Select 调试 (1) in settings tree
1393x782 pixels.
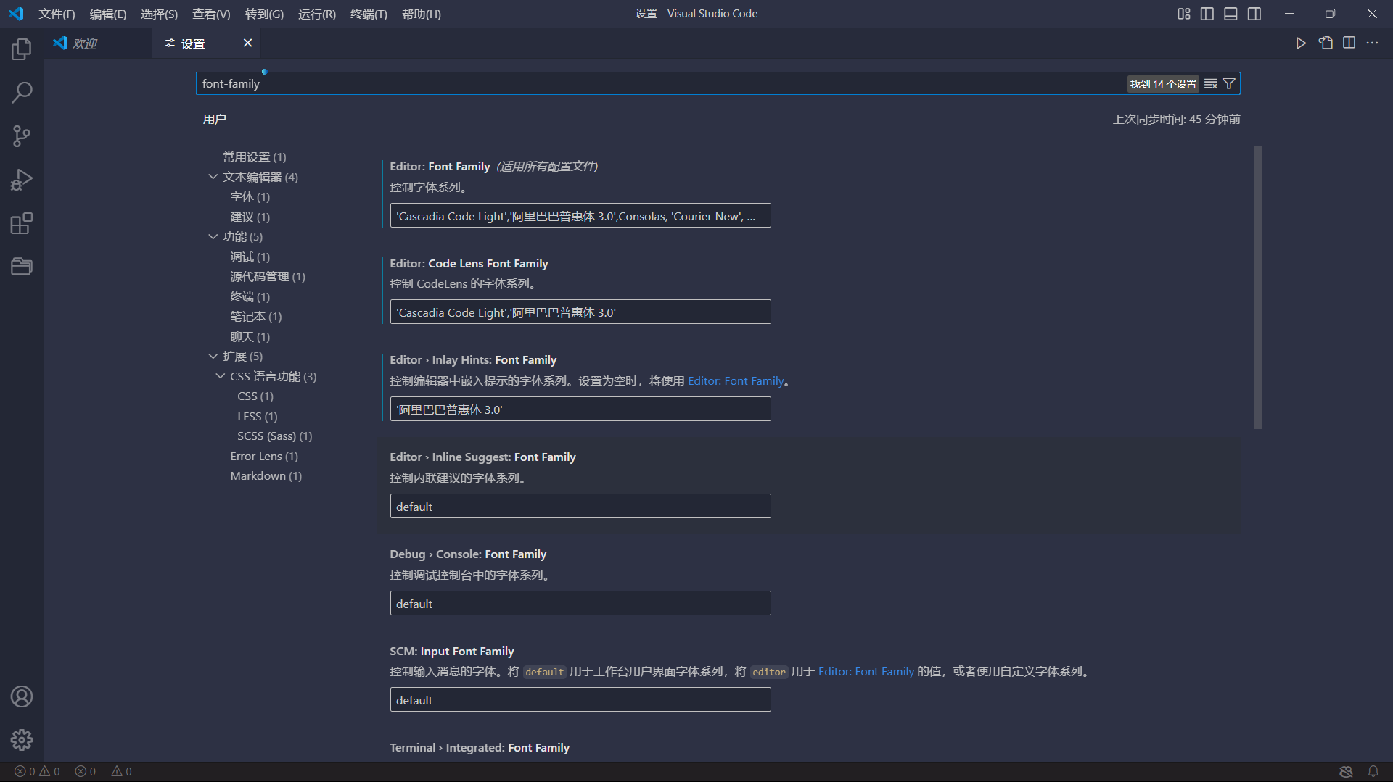(x=250, y=257)
